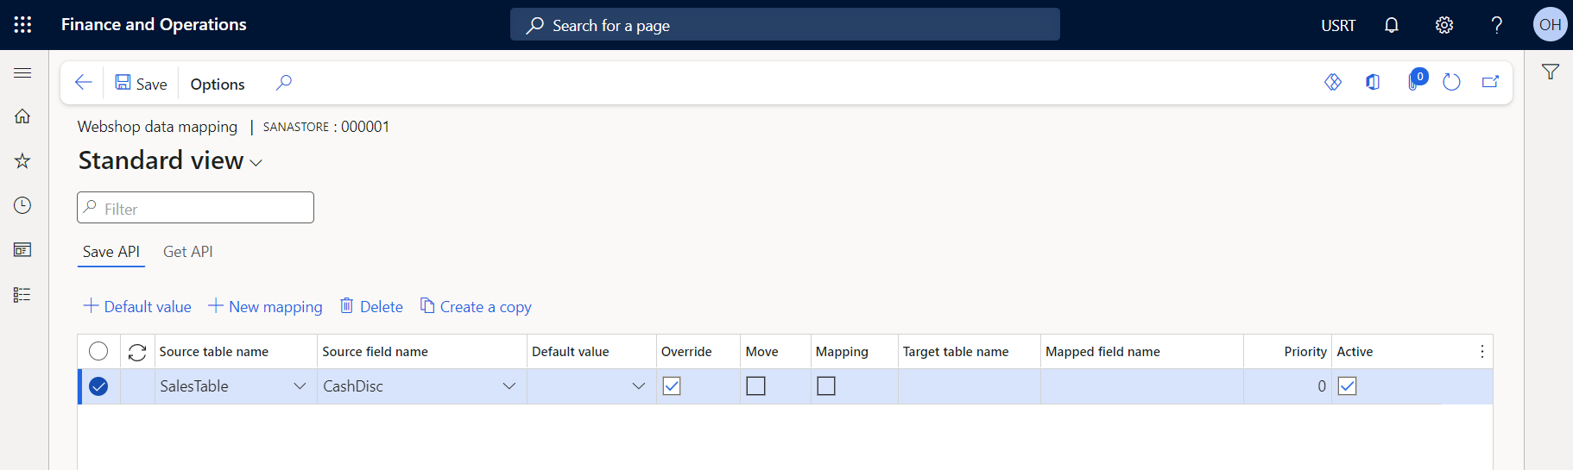Open OH user account avatar

tap(1550, 25)
